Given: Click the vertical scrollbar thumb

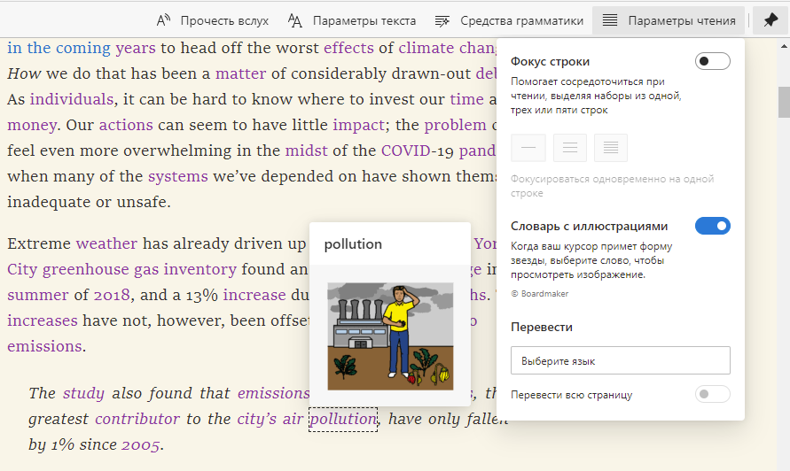Looking at the screenshot, I should [x=784, y=102].
